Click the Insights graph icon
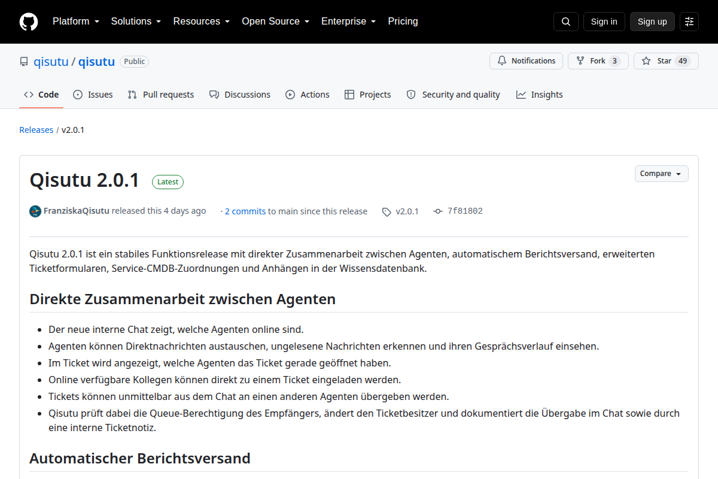The width and height of the screenshot is (718, 479). click(521, 95)
